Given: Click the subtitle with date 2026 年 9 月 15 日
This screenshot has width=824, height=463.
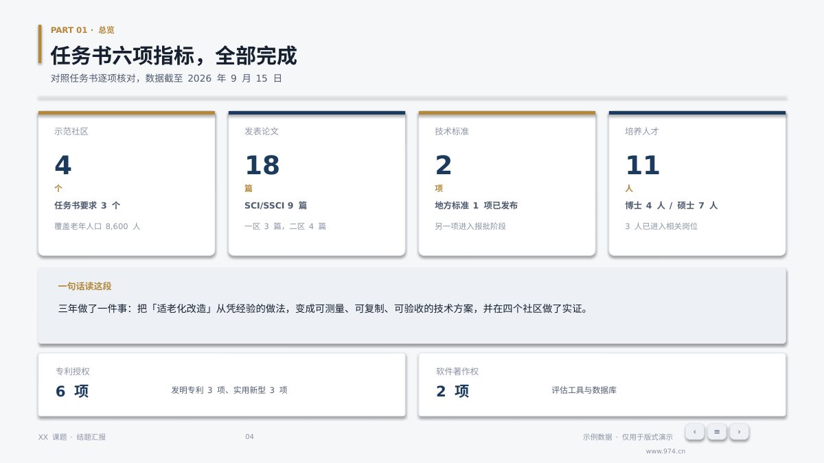Looking at the screenshot, I should point(166,78).
